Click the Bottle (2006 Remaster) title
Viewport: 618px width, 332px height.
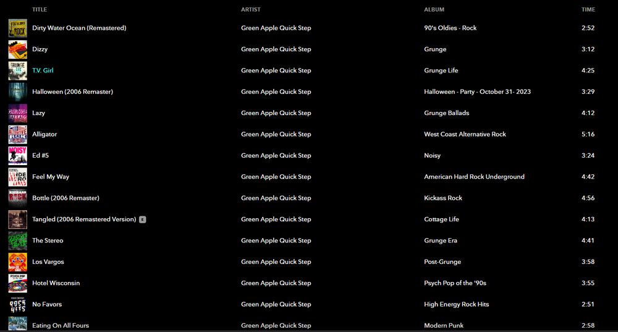[x=66, y=198]
